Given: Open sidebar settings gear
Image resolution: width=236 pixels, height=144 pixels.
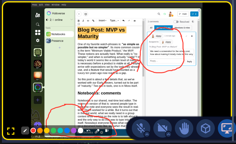Looking at the screenshot, I should point(37,40).
